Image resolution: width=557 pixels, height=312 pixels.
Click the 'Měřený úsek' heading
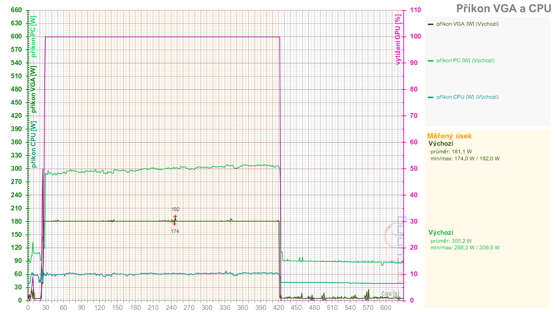tap(449, 136)
